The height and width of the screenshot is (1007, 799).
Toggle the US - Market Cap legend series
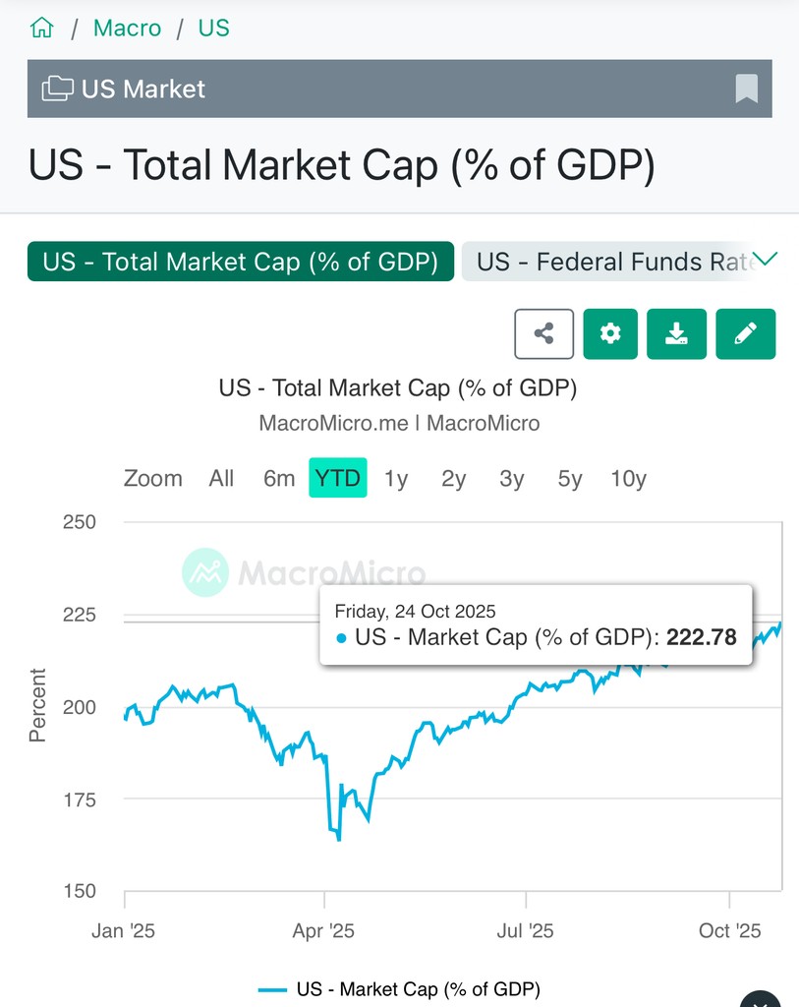[x=399, y=989]
